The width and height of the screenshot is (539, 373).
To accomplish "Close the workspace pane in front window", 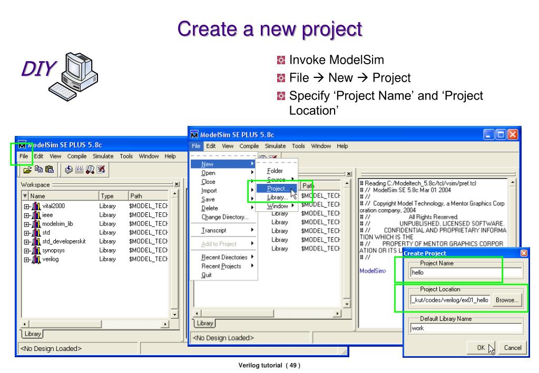I will [349, 174].
